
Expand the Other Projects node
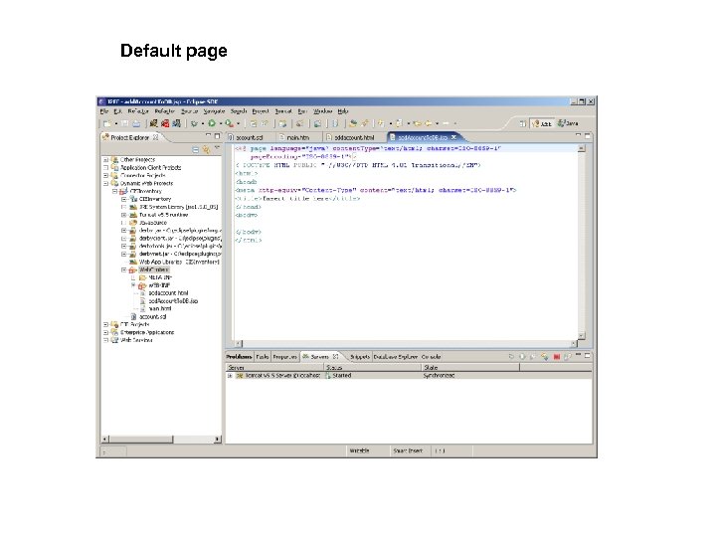[x=106, y=160]
